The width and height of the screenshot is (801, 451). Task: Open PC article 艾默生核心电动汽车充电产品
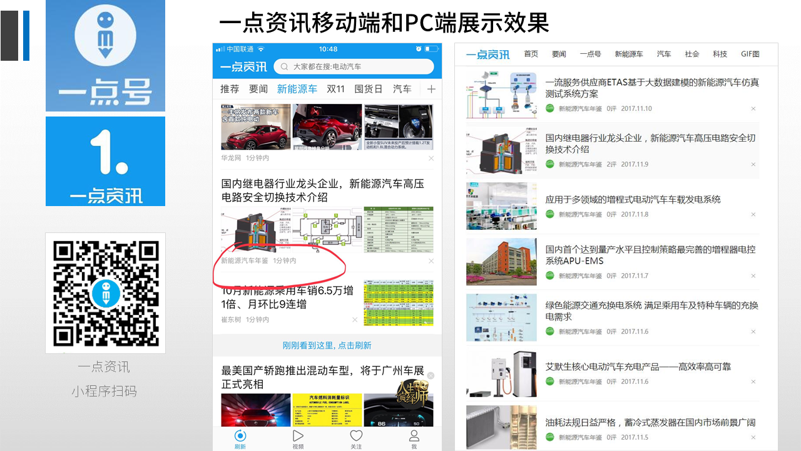coord(638,366)
